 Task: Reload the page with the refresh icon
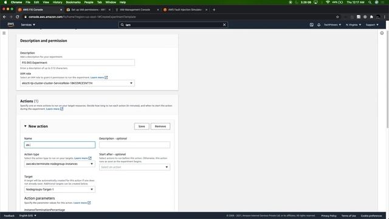pyautogui.click(x=18, y=17)
